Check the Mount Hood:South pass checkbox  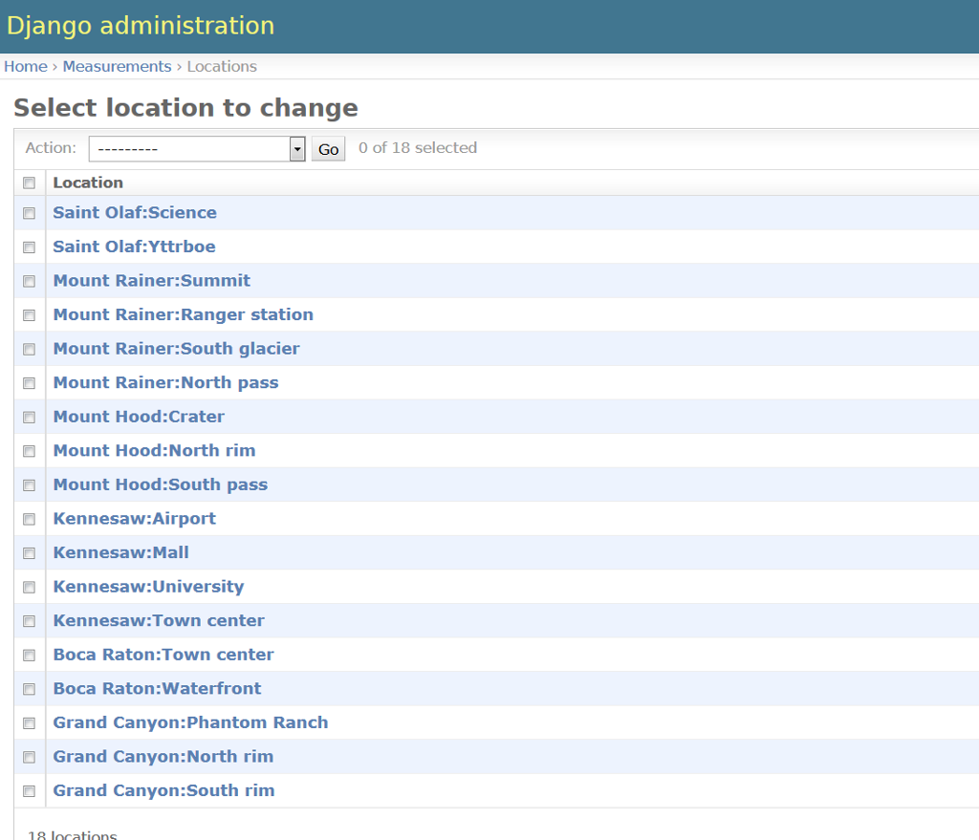30,485
